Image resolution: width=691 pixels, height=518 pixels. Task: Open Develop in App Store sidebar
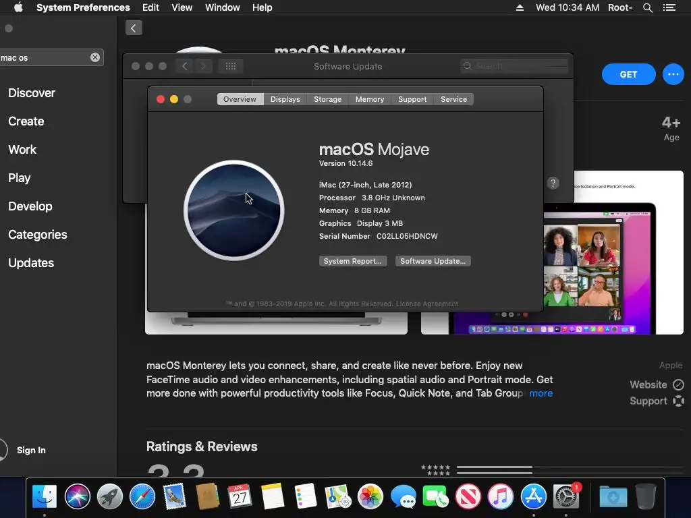click(x=30, y=206)
